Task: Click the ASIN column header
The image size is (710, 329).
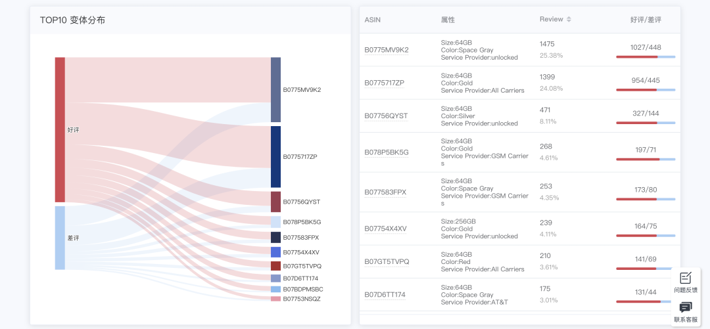Action: tap(373, 20)
